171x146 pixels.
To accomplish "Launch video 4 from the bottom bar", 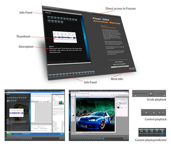I will (x=60, y=75).
